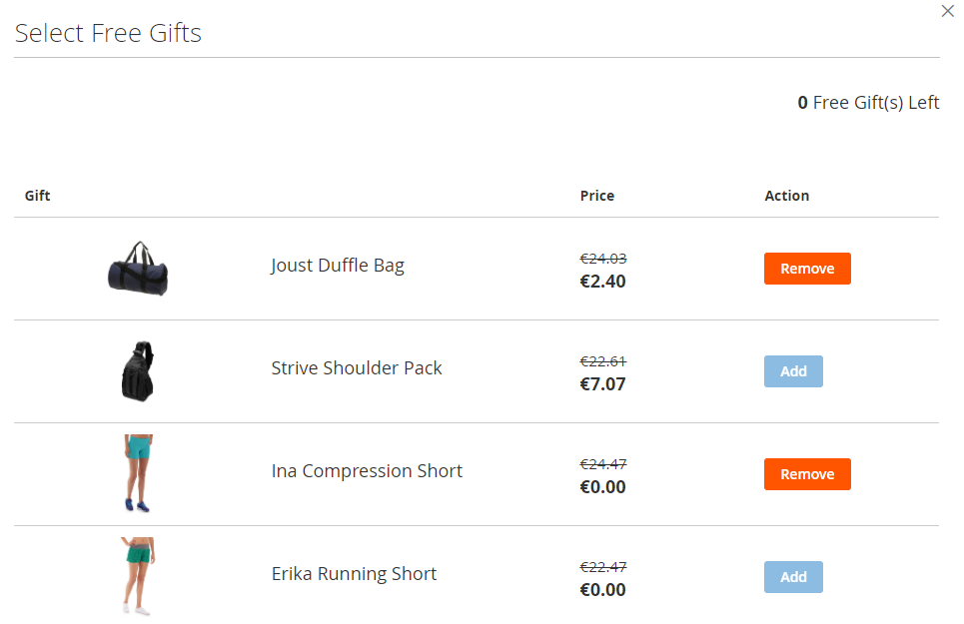The height and width of the screenshot is (624, 964).
Task: Add the Erika Running Short gift
Action: 793,577
